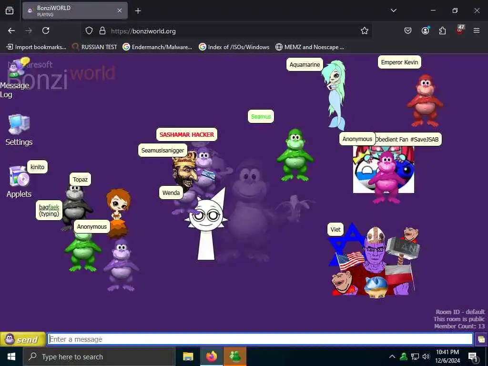This screenshot has width=488, height=366.
Task: Click the red extension badge showing 47
Action: tap(460, 30)
